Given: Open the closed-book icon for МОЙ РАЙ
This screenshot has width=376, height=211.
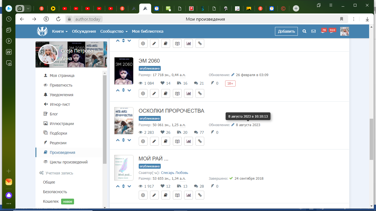Looking at the screenshot, I should pos(166,195).
